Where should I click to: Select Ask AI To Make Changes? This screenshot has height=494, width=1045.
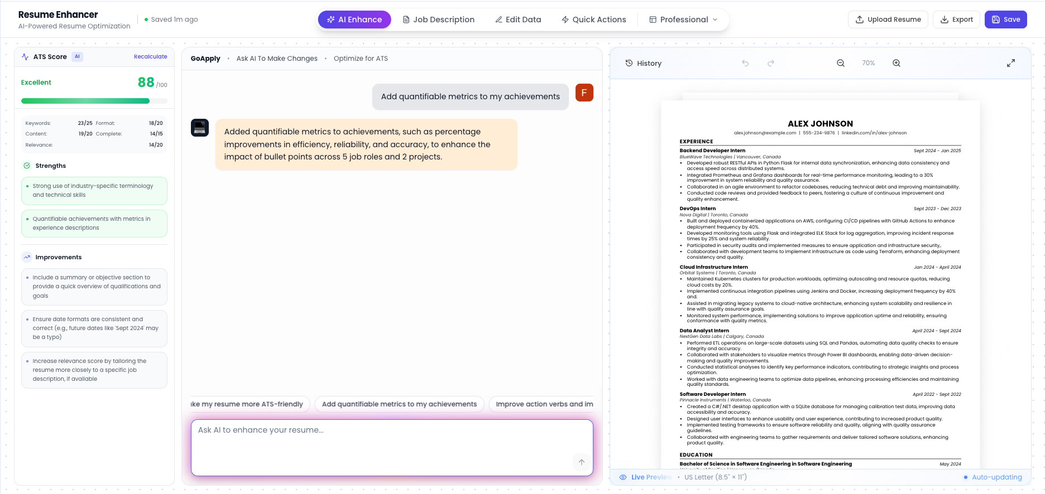277,59
